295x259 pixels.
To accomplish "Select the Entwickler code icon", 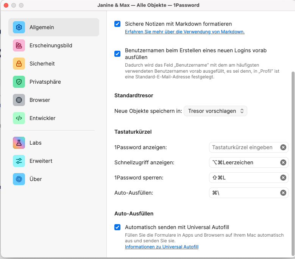I will pyautogui.click(x=19, y=118).
